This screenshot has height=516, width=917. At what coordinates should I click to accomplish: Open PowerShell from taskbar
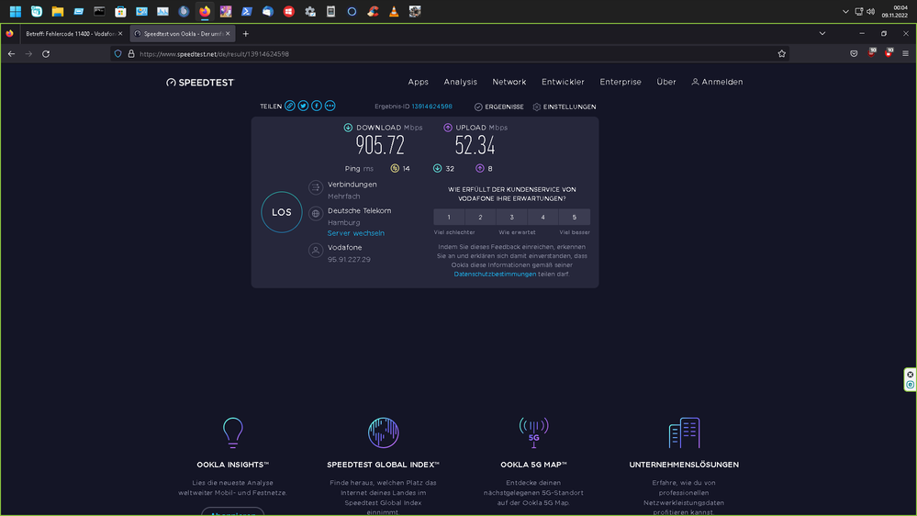(247, 11)
